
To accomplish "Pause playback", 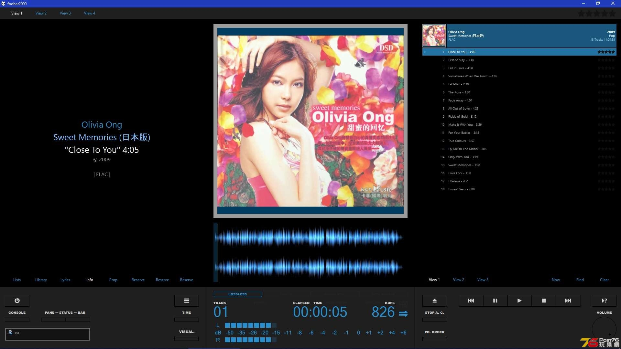I will [x=495, y=301].
